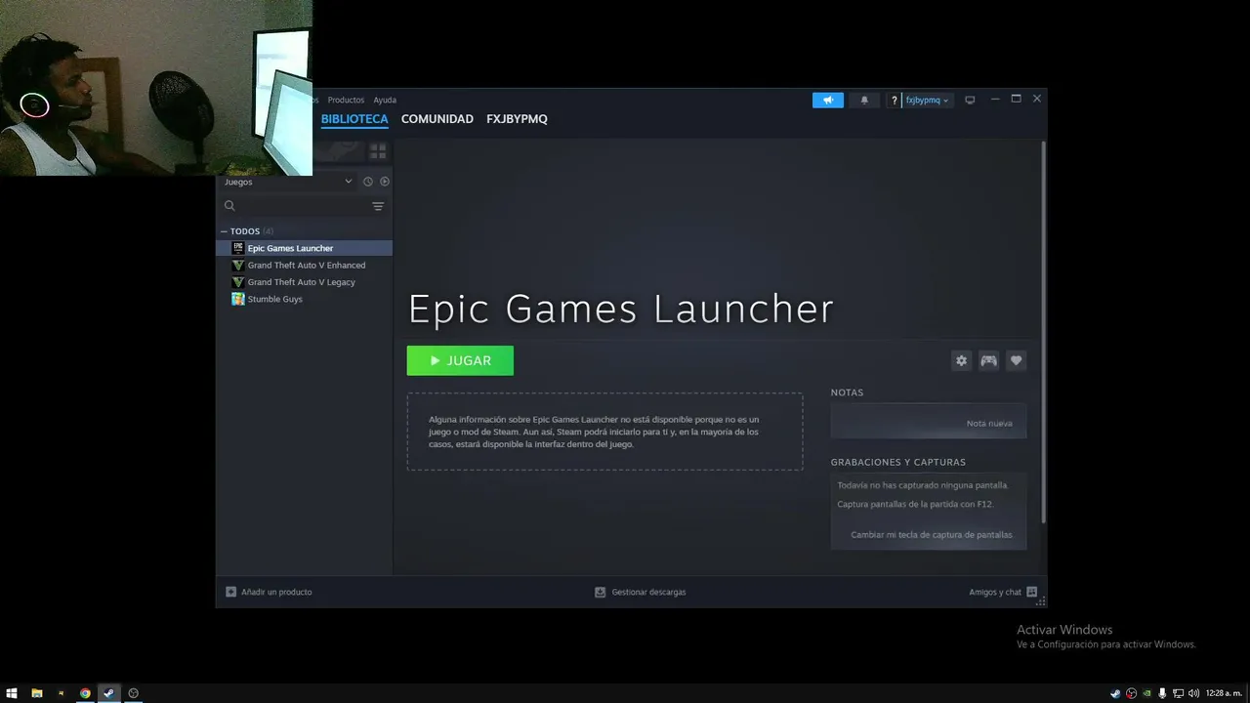Click Nota nueva to add a note

point(989,424)
